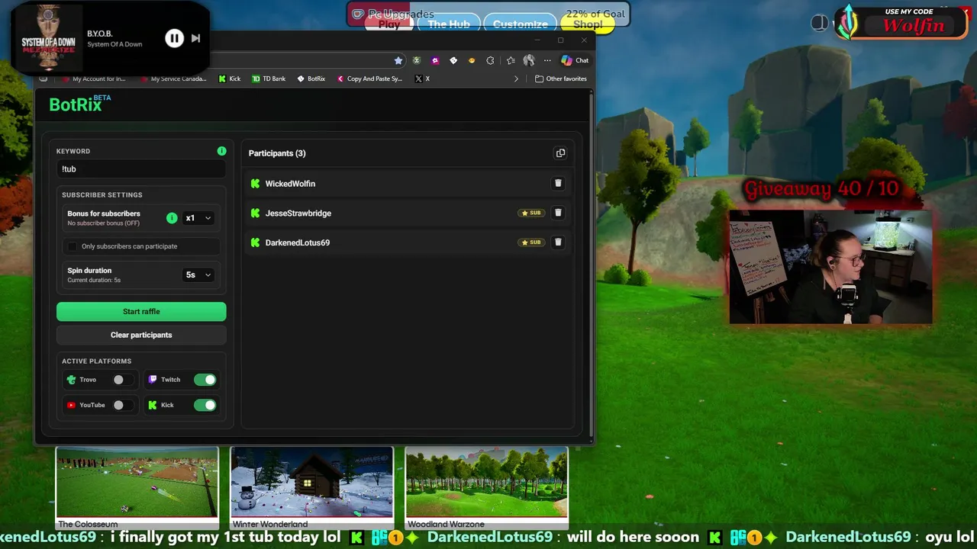
Task: Open the Copy And Paste Sy... bookmark
Action: (369, 79)
